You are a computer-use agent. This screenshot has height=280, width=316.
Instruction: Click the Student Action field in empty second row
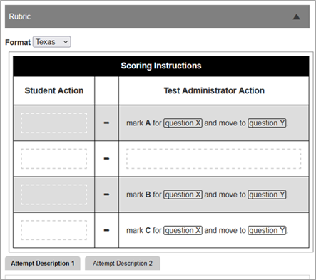pyautogui.click(x=54, y=159)
